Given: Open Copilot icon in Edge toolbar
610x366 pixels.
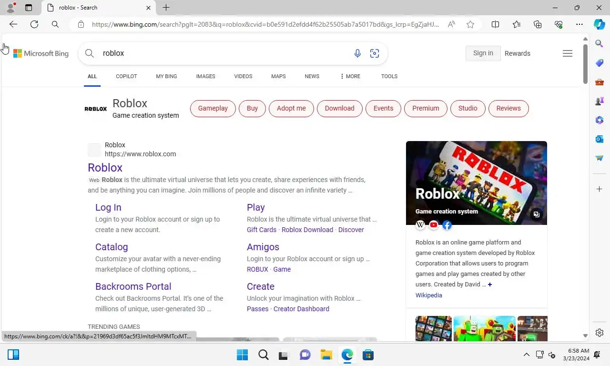Looking at the screenshot, I should click(x=600, y=24).
